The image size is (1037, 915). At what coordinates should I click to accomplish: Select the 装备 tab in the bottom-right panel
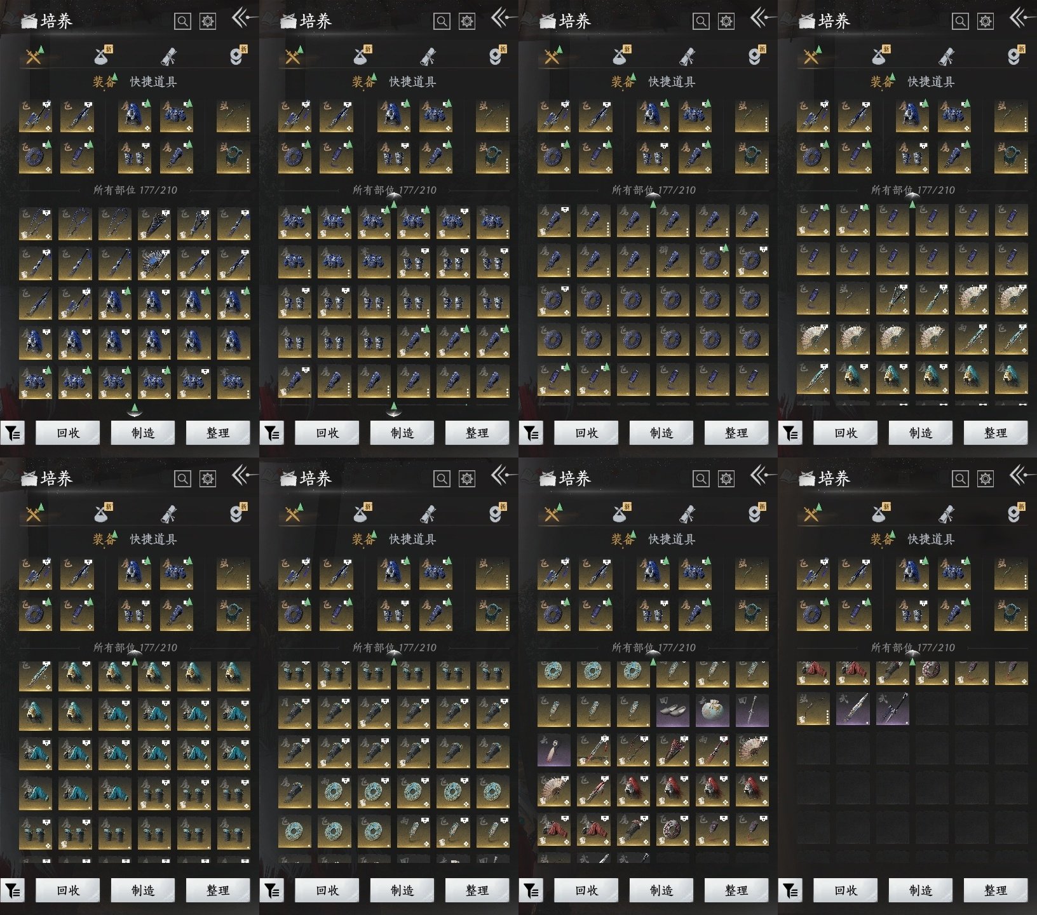882,539
